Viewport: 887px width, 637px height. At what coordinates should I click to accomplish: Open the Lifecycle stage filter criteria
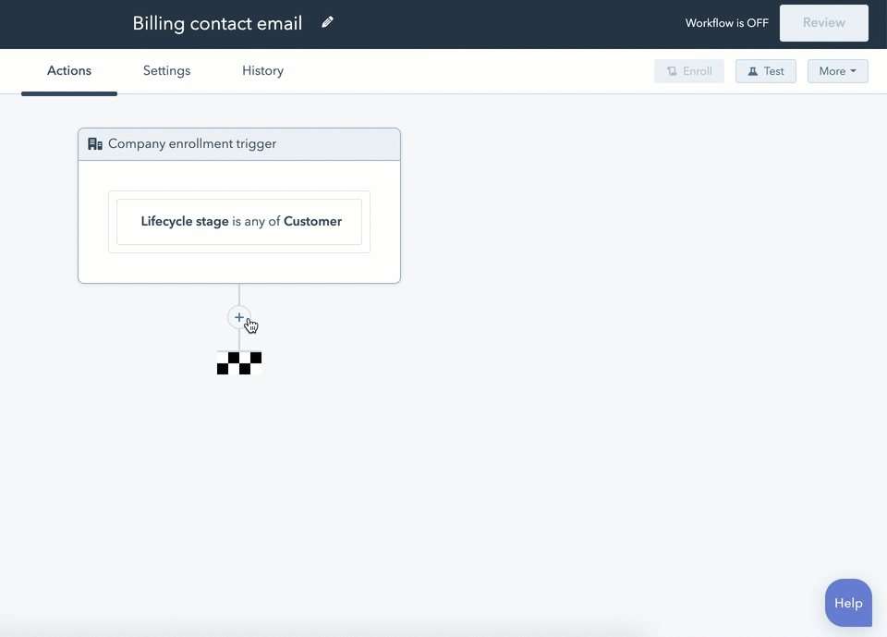(239, 221)
